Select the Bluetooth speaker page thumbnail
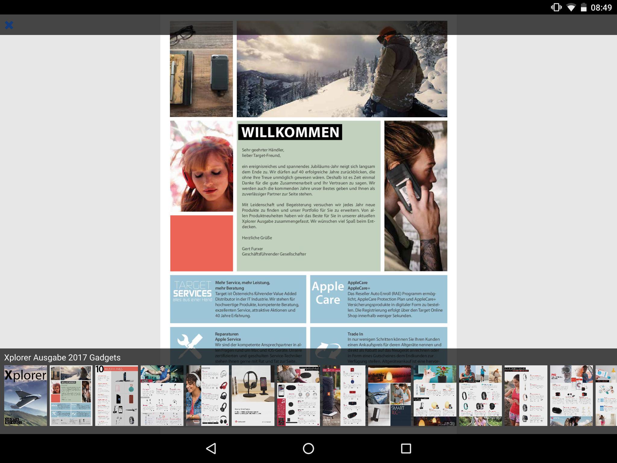617x463 pixels. (x=344, y=395)
